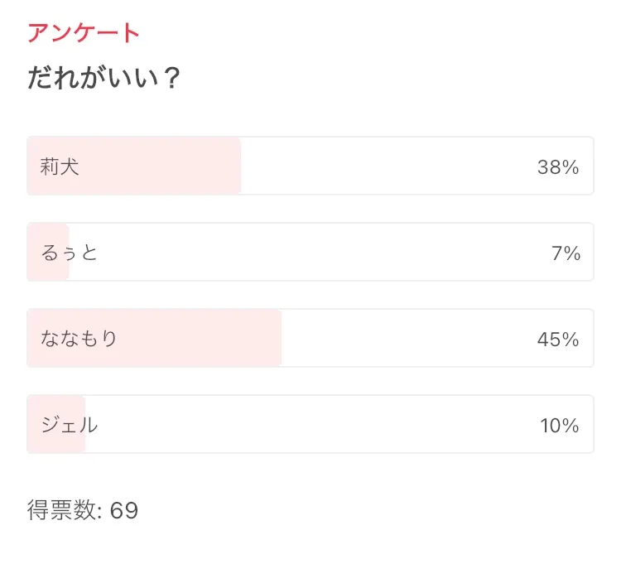
Task: Click the 7% result value
Action: pyautogui.click(x=566, y=253)
